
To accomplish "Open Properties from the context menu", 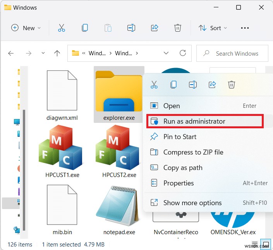I will pos(208,183).
